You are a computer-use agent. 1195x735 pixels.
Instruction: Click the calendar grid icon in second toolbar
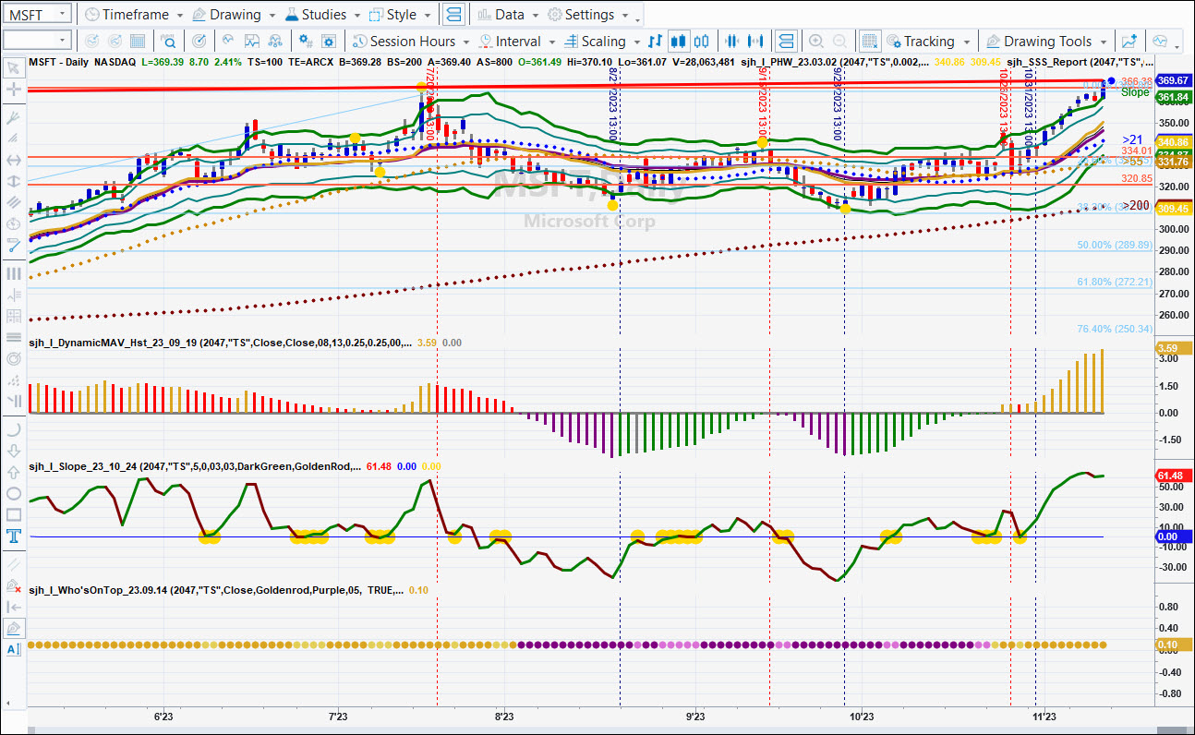pos(138,42)
